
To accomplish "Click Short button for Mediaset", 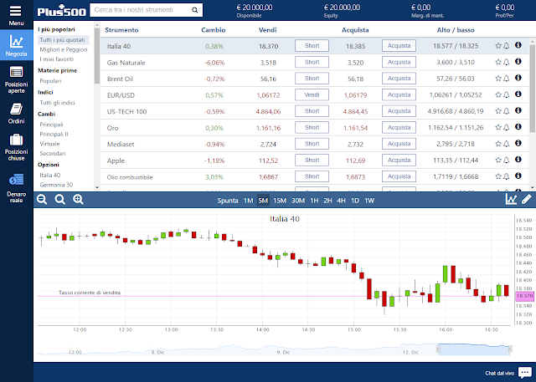I will [312, 144].
